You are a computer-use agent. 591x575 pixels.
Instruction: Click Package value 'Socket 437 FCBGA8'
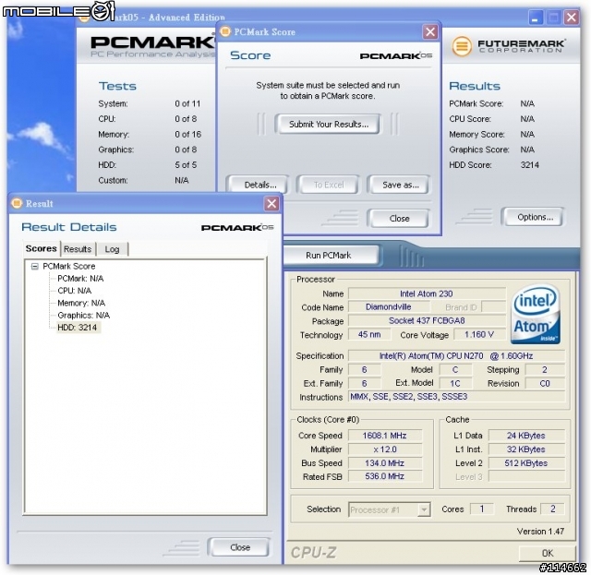427,320
